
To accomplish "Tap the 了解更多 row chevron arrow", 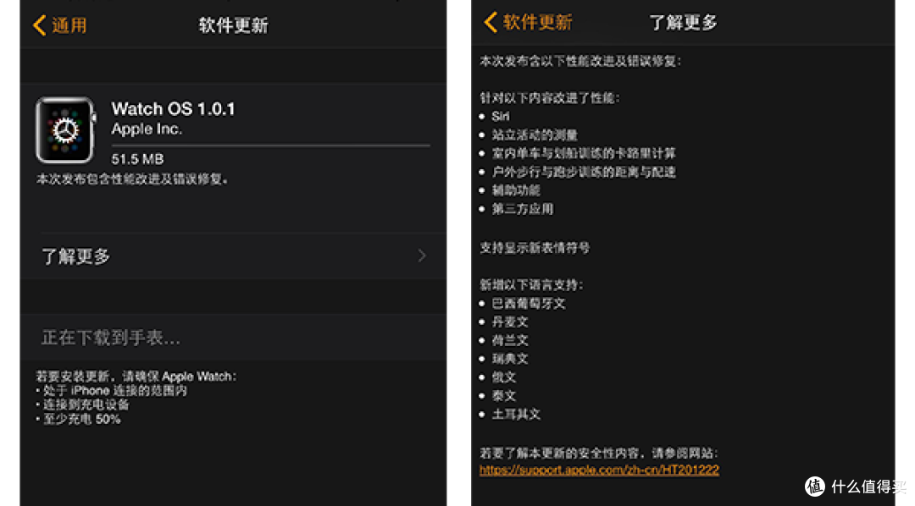I will click(x=422, y=256).
